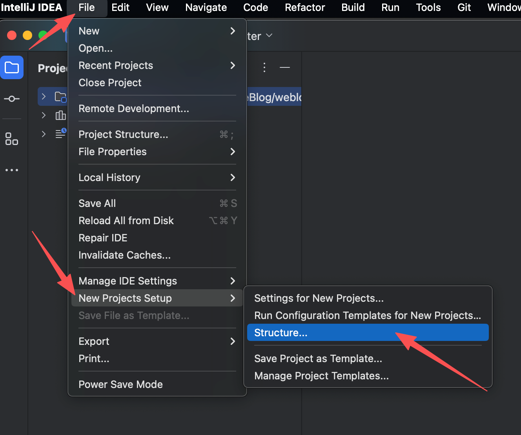Open the Git menu in menu bar

(464, 7)
